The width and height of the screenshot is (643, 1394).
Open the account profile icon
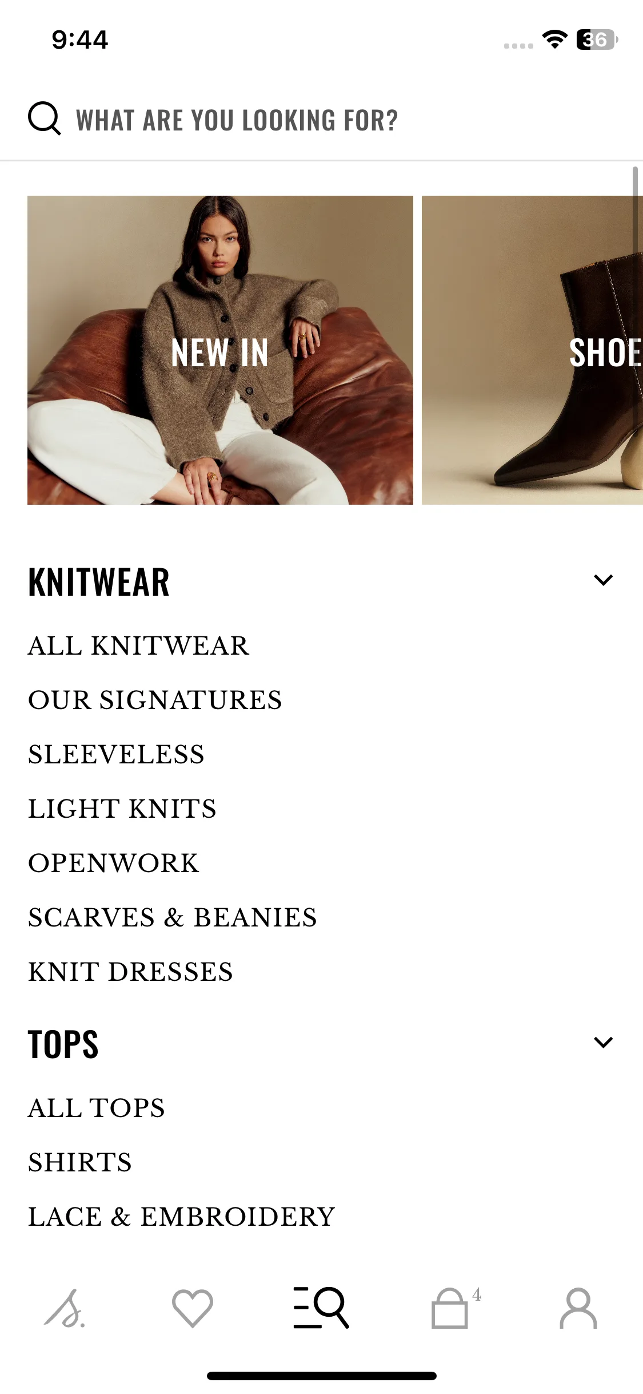(578, 1308)
